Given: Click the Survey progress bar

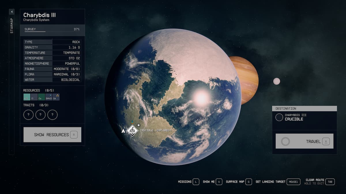Looking at the screenshot, I should [35, 31].
